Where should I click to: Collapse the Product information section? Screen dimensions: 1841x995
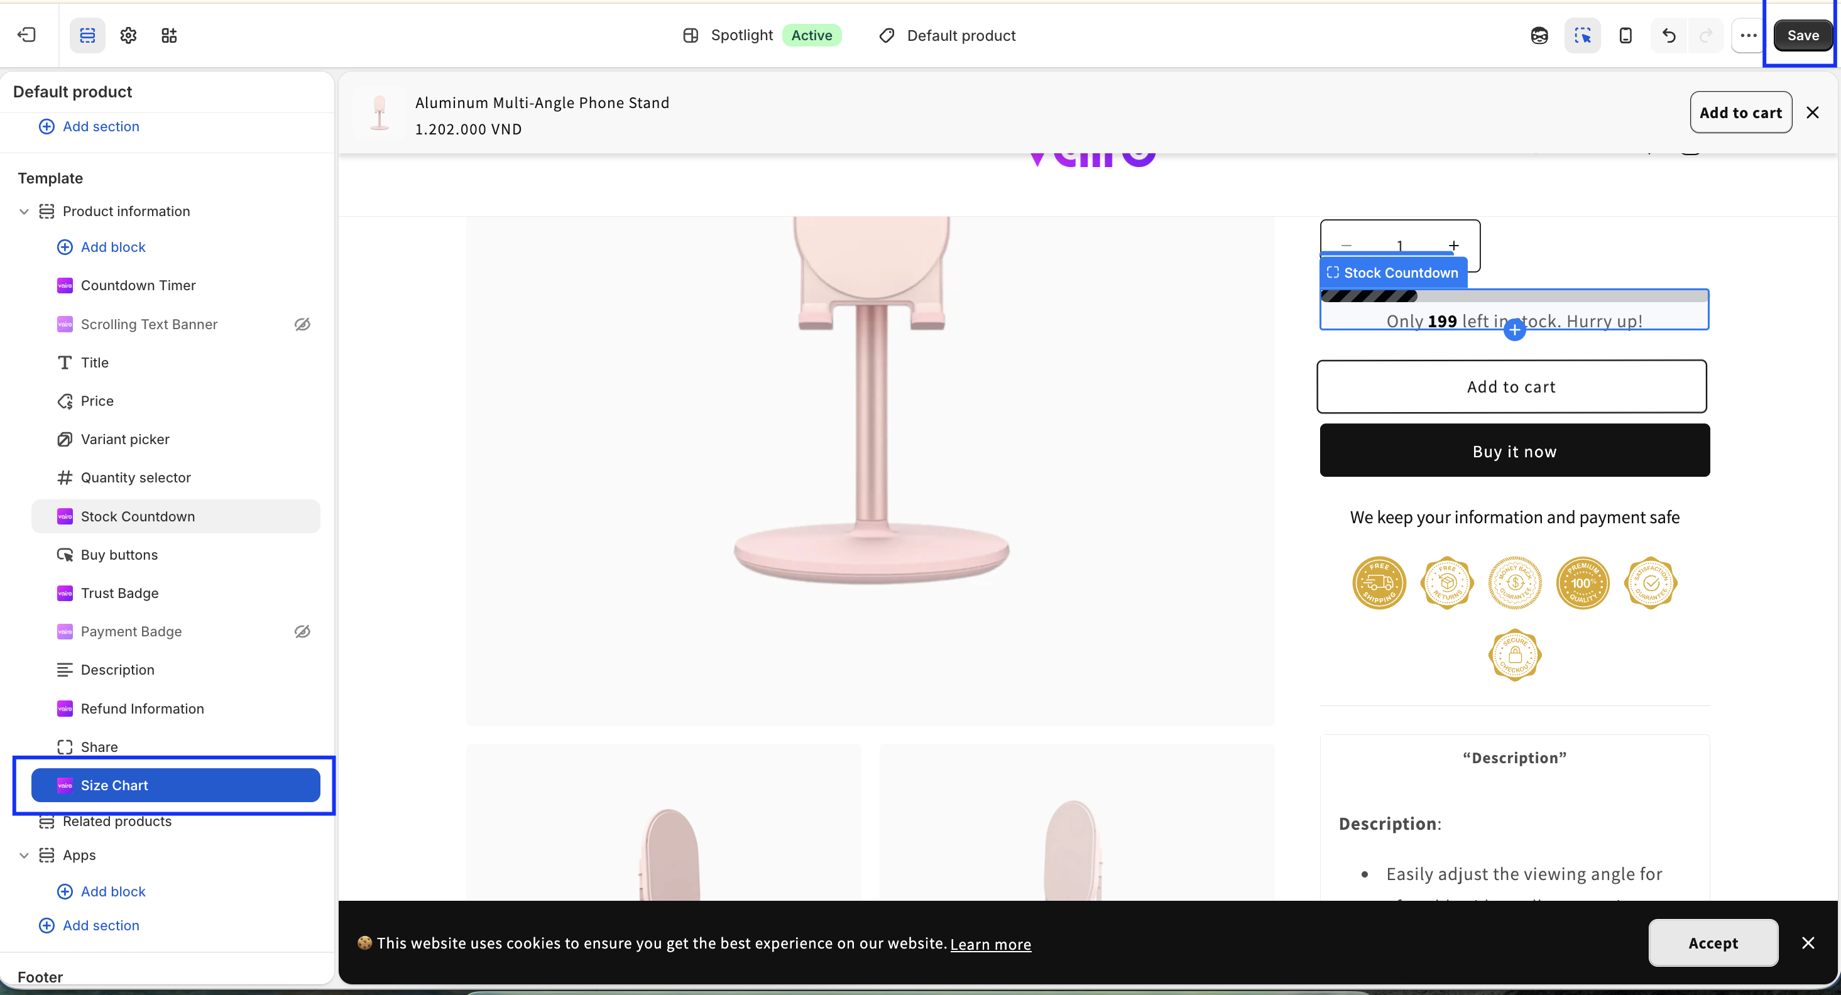click(x=24, y=212)
